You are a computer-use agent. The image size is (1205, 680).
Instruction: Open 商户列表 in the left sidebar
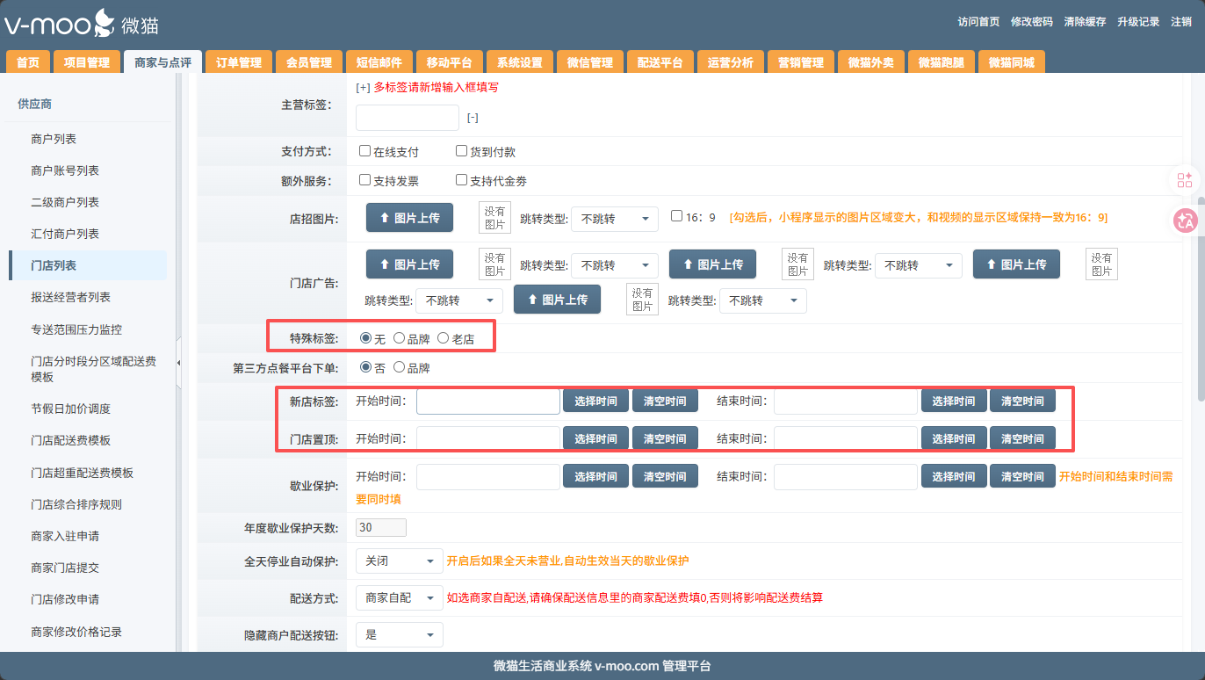tap(54, 139)
